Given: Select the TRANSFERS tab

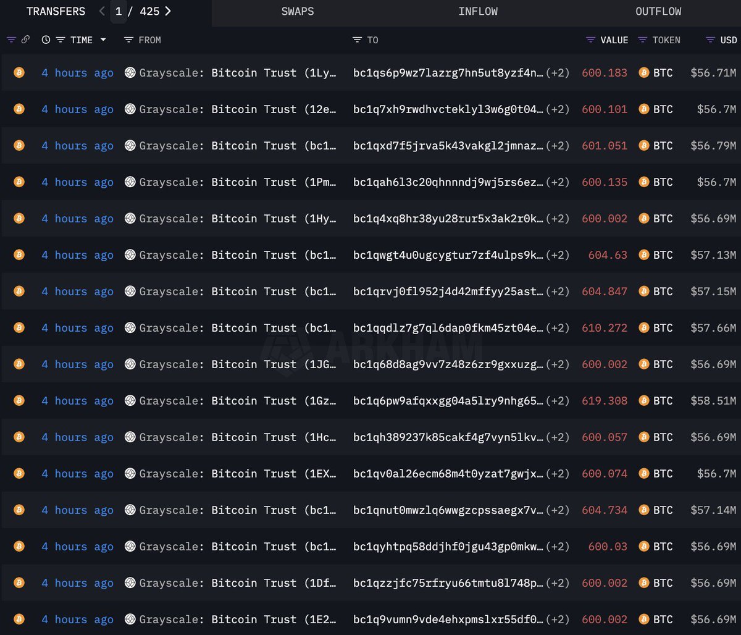Looking at the screenshot, I should click(x=56, y=11).
